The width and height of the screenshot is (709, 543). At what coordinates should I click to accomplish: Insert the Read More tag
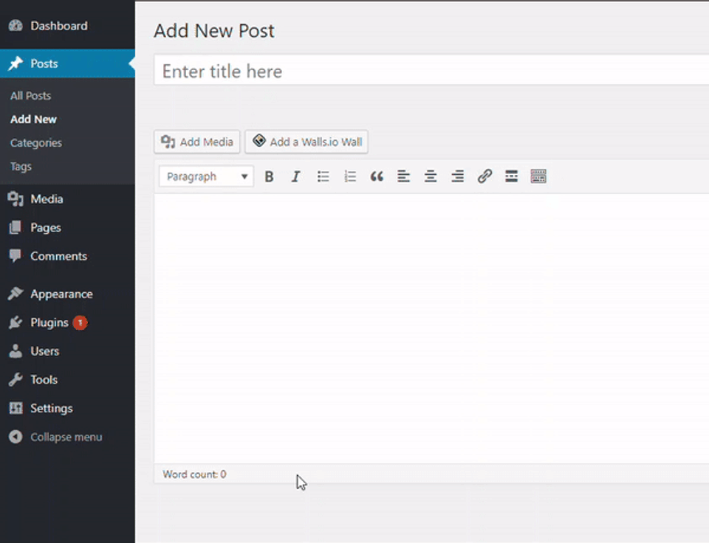tap(511, 176)
